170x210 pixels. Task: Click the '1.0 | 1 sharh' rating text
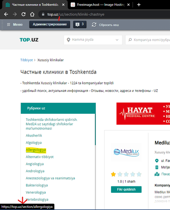[126, 181]
